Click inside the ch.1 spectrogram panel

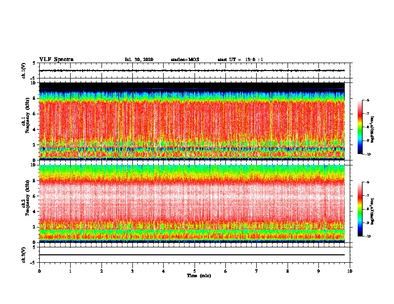192,121
